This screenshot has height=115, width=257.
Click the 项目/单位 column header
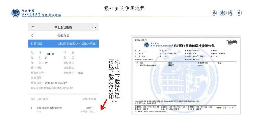pos(43,99)
